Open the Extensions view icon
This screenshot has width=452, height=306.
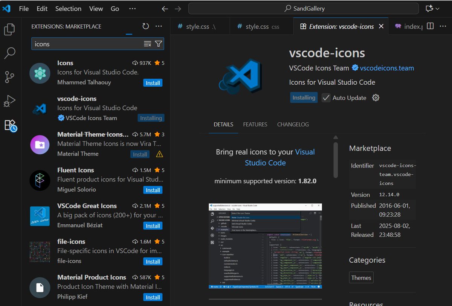(11, 125)
